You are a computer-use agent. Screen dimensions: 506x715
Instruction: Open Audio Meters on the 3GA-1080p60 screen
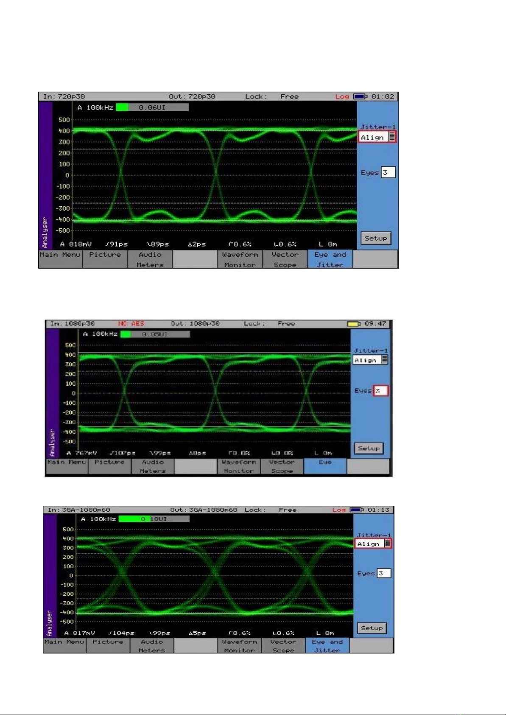[152, 645]
